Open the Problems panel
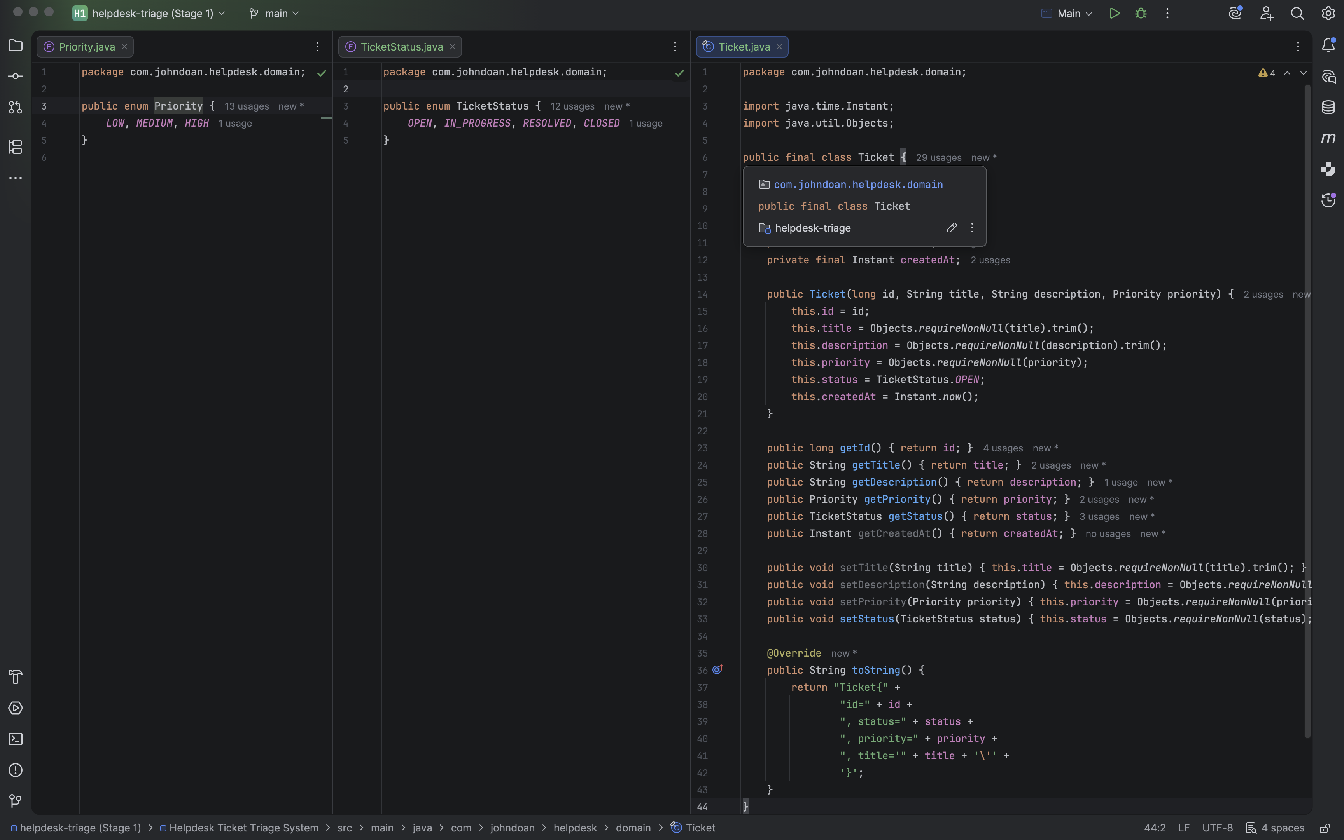The width and height of the screenshot is (1344, 840). pos(15,770)
